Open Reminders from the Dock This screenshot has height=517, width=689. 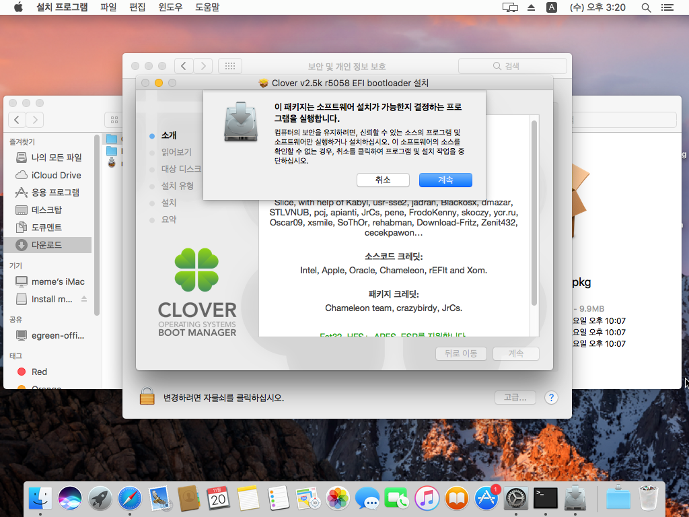click(x=278, y=499)
